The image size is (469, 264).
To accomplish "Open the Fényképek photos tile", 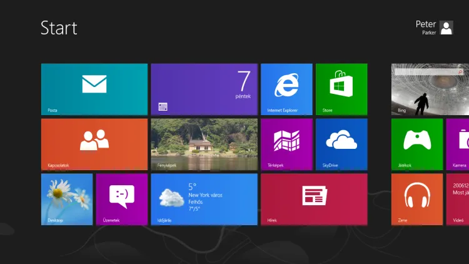I will [204, 144].
